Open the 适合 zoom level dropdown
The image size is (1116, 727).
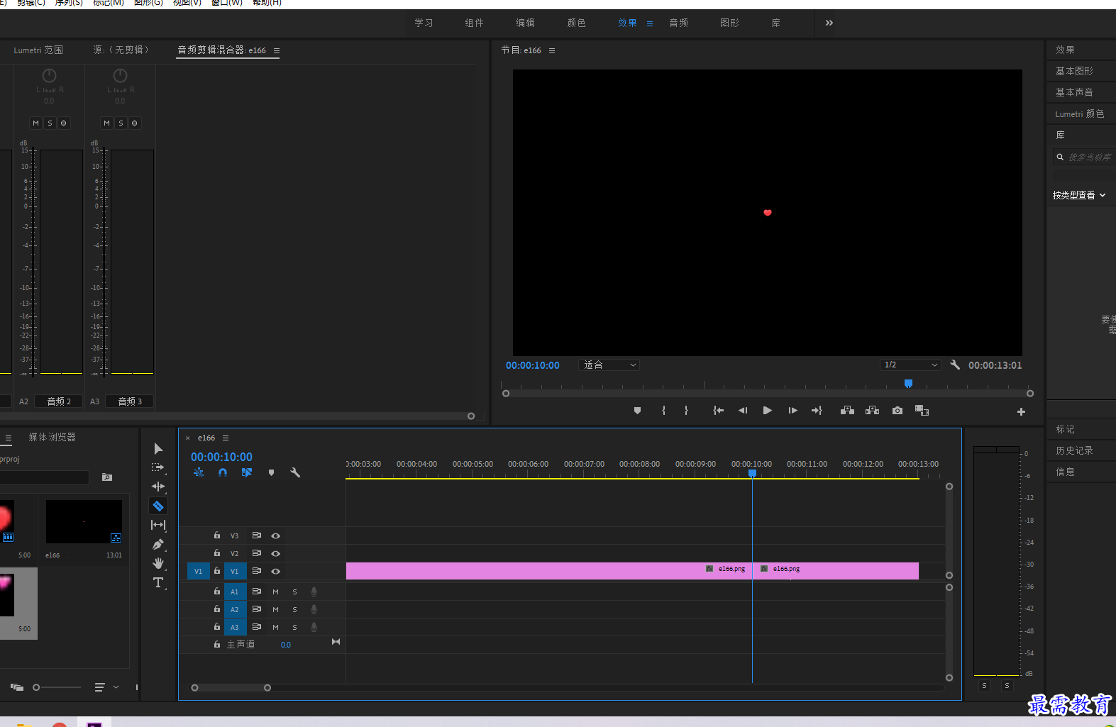[609, 365]
